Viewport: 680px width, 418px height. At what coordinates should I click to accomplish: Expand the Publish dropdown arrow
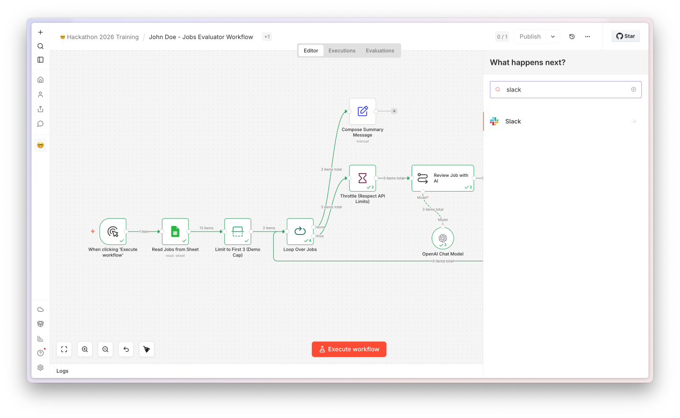point(553,37)
